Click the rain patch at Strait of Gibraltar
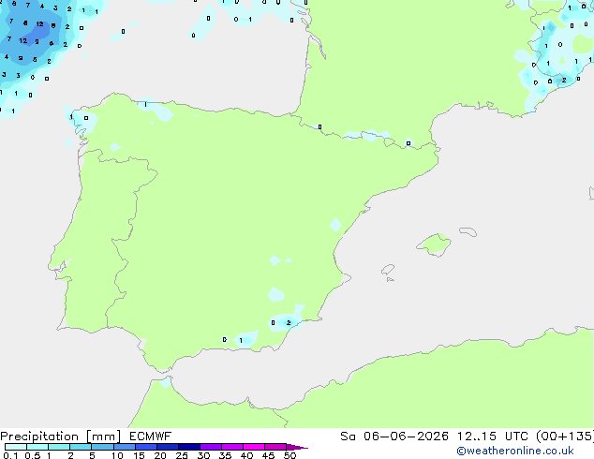The height and width of the screenshot is (459, 594). [x=166, y=382]
